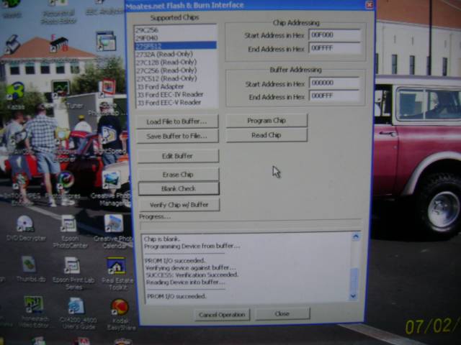Click the log scrollbar up arrow
This screenshot has height=345, width=461.
coord(355,236)
